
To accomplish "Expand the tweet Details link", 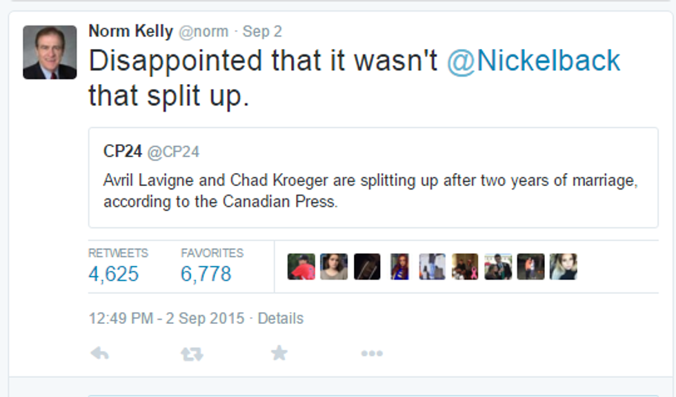I will (281, 318).
